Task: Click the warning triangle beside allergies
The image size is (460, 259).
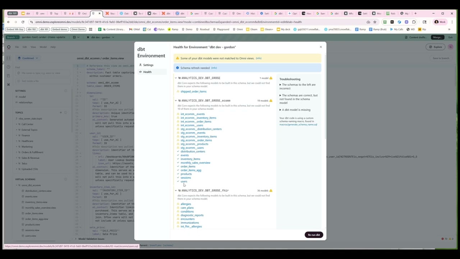Action: (x=178, y=204)
